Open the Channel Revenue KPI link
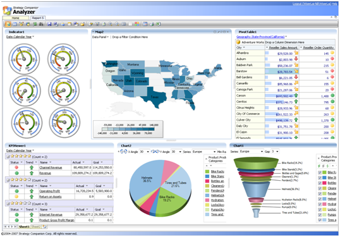The height and width of the screenshot is (237, 340). [51, 167]
